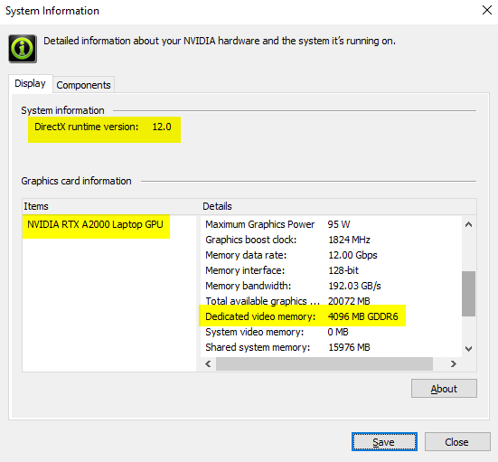Click the 0 MB system video memory value
Image resolution: width=498 pixels, height=462 pixels.
tap(338, 332)
